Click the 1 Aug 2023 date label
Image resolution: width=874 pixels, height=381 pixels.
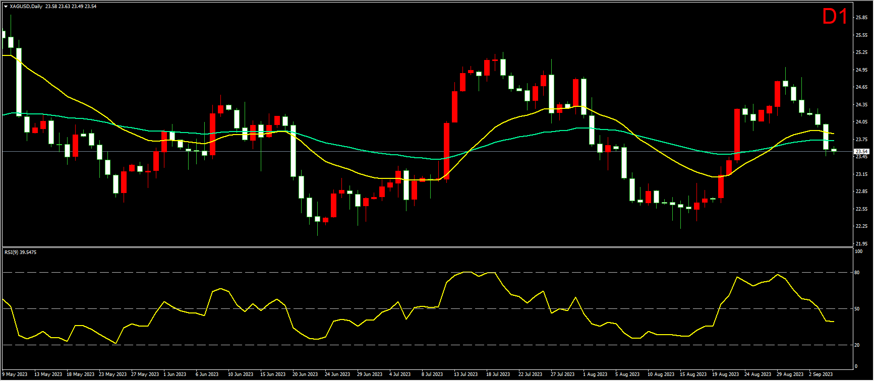(x=596, y=374)
